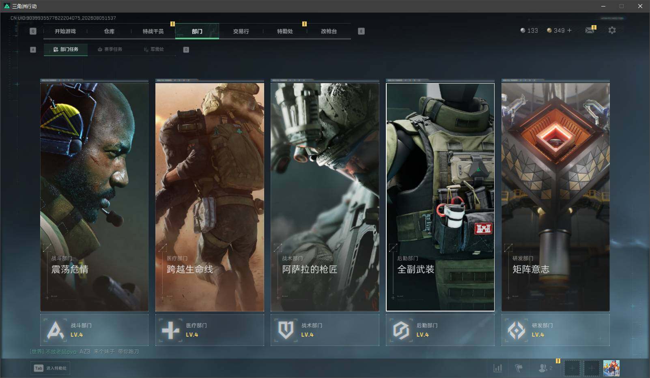Click the corner marker icon on 阿萨拉的枪匠 card
This screenshot has height=378, width=650.
(x=278, y=247)
